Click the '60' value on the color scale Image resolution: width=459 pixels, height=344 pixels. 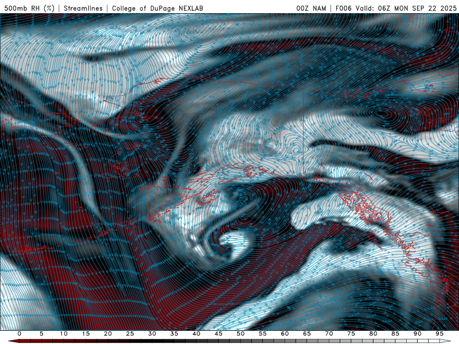285,334
